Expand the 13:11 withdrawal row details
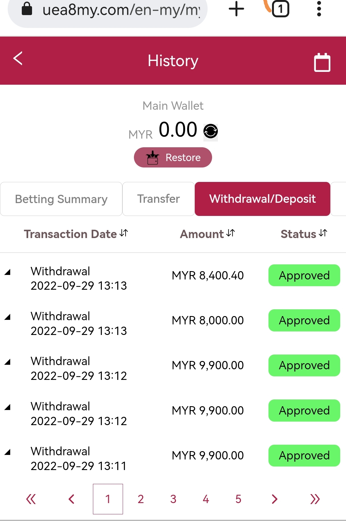Image resolution: width=346 pixels, height=531 pixels. 8,452
